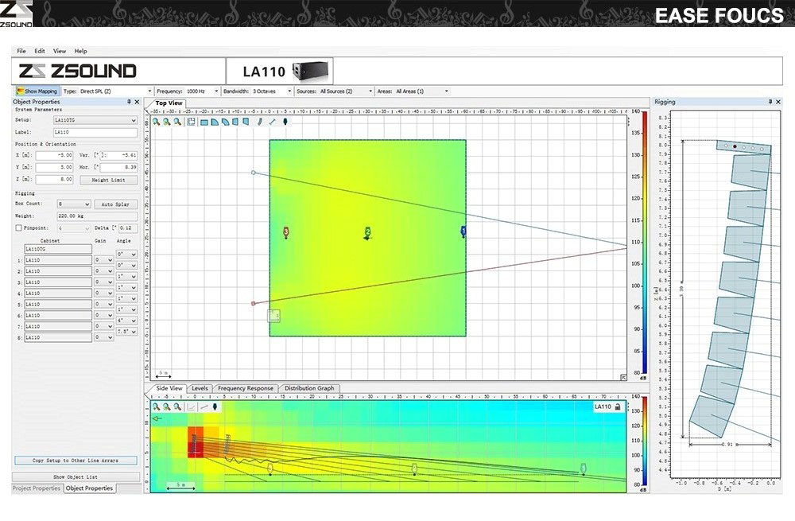Image resolution: width=795 pixels, height=521 pixels.
Task: Open the Help menu
Action: pos(80,51)
